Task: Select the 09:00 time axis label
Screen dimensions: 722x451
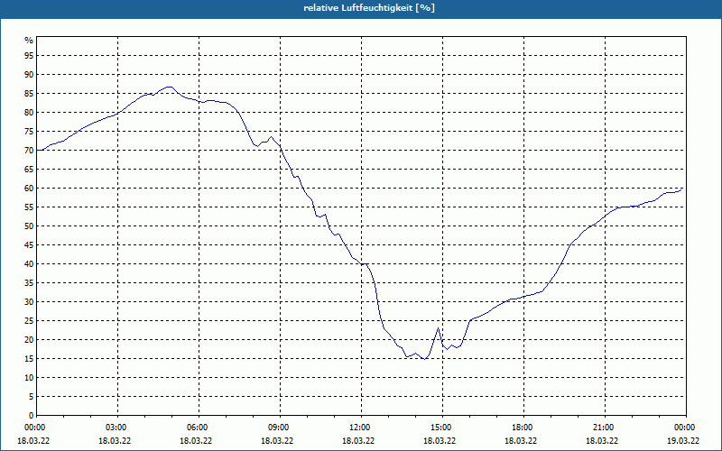Action: [280, 428]
